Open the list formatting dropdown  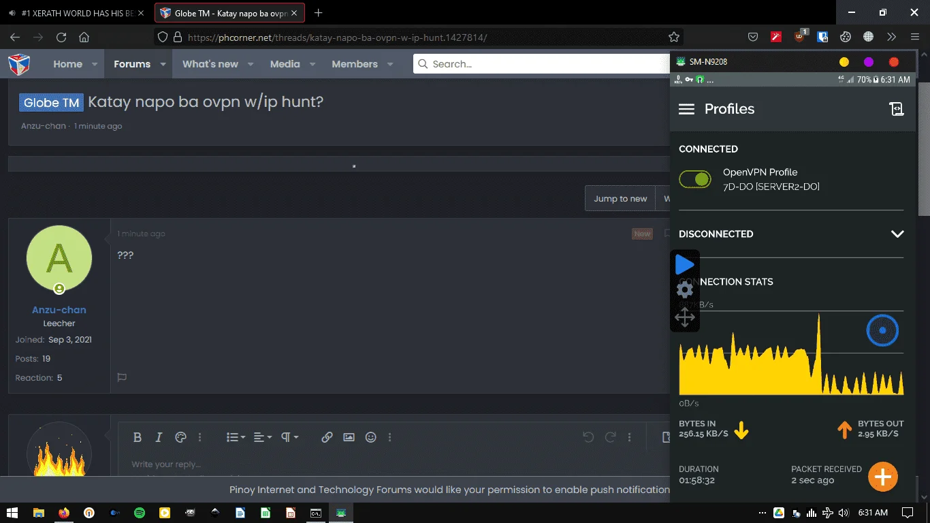pos(236,437)
